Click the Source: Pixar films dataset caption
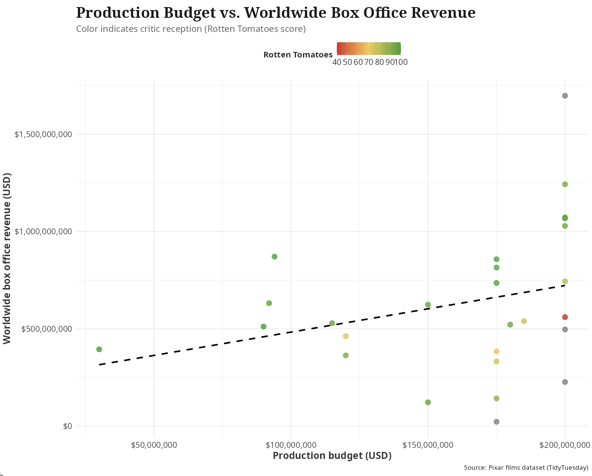 [x=526, y=467]
